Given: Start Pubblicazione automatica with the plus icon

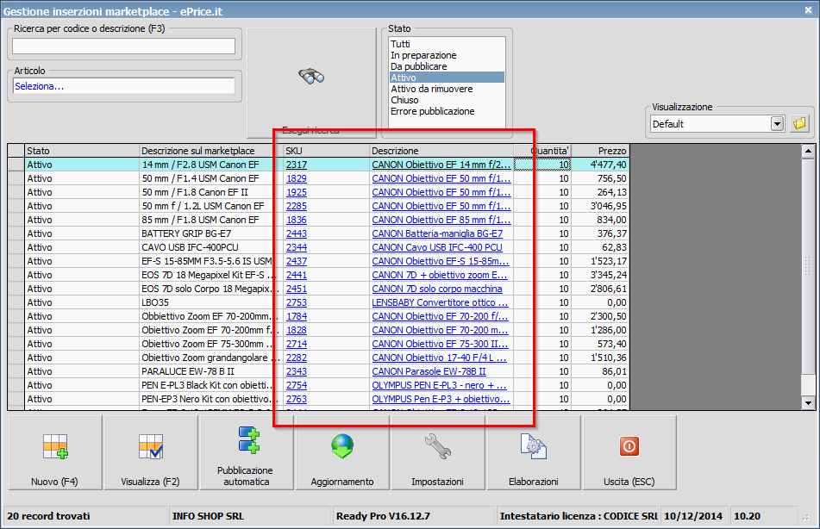Looking at the screenshot, I should point(248,439).
